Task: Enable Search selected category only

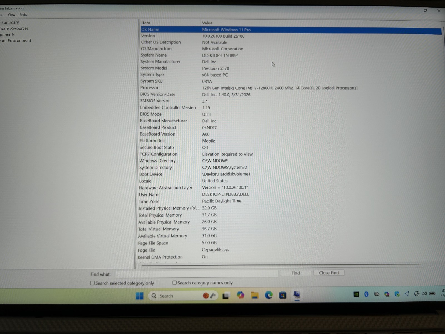Action: pos(92,283)
